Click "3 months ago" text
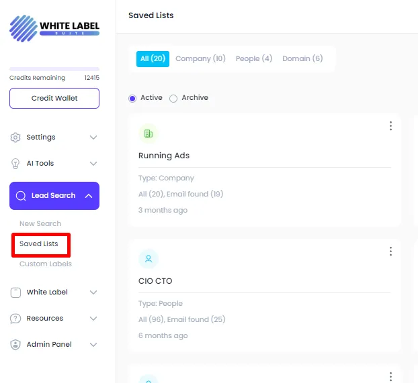 [163, 210]
